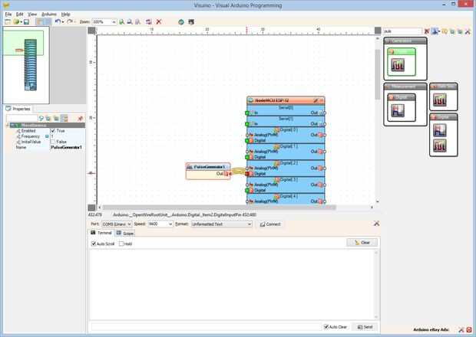Click the pin icon in Properties toolbar
The image size is (476, 337).
click(x=80, y=119)
